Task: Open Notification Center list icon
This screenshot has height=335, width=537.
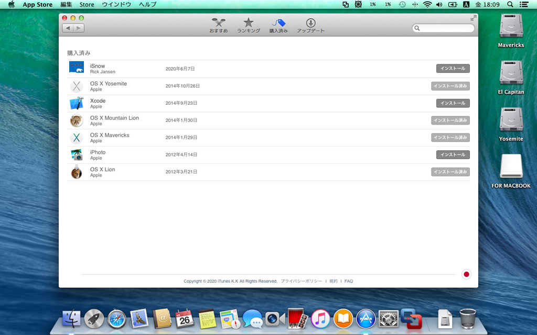Action: point(524,4)
